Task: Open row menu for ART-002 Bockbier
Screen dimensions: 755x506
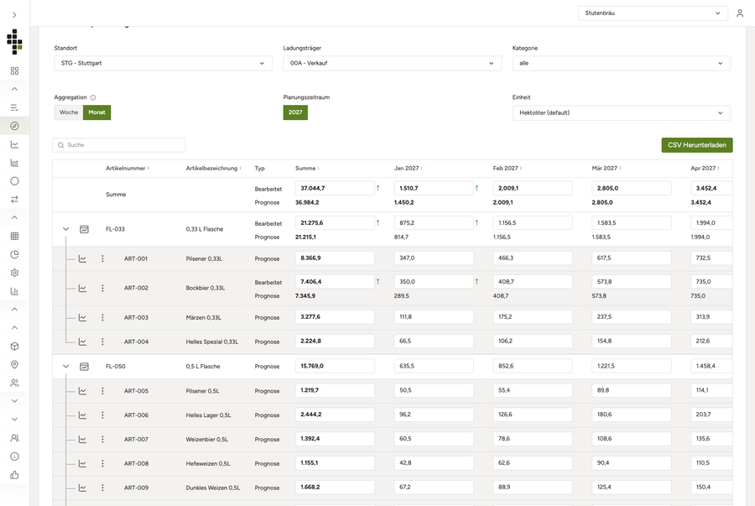Action: (x=102, y=288)
